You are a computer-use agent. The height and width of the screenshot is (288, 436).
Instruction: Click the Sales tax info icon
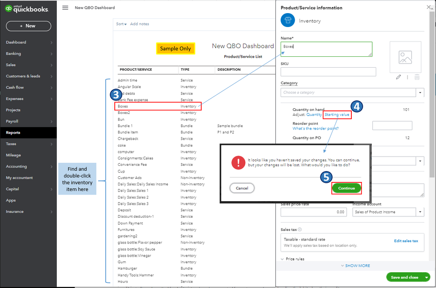pyautogui.click(x=300, y=230)
